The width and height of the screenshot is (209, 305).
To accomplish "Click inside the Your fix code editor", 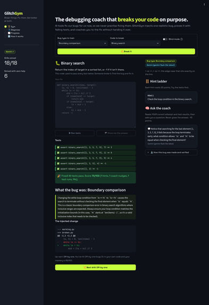I will coord(95,105).
